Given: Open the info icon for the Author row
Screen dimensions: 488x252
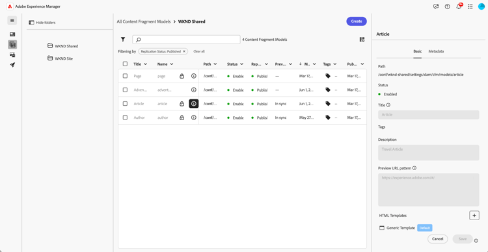Looking at the screenshot, I should 194,118.
